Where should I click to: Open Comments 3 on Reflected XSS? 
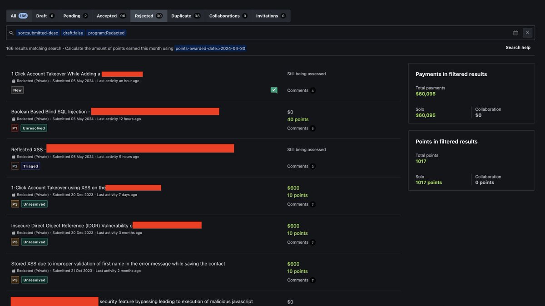[x=301, y=166]
